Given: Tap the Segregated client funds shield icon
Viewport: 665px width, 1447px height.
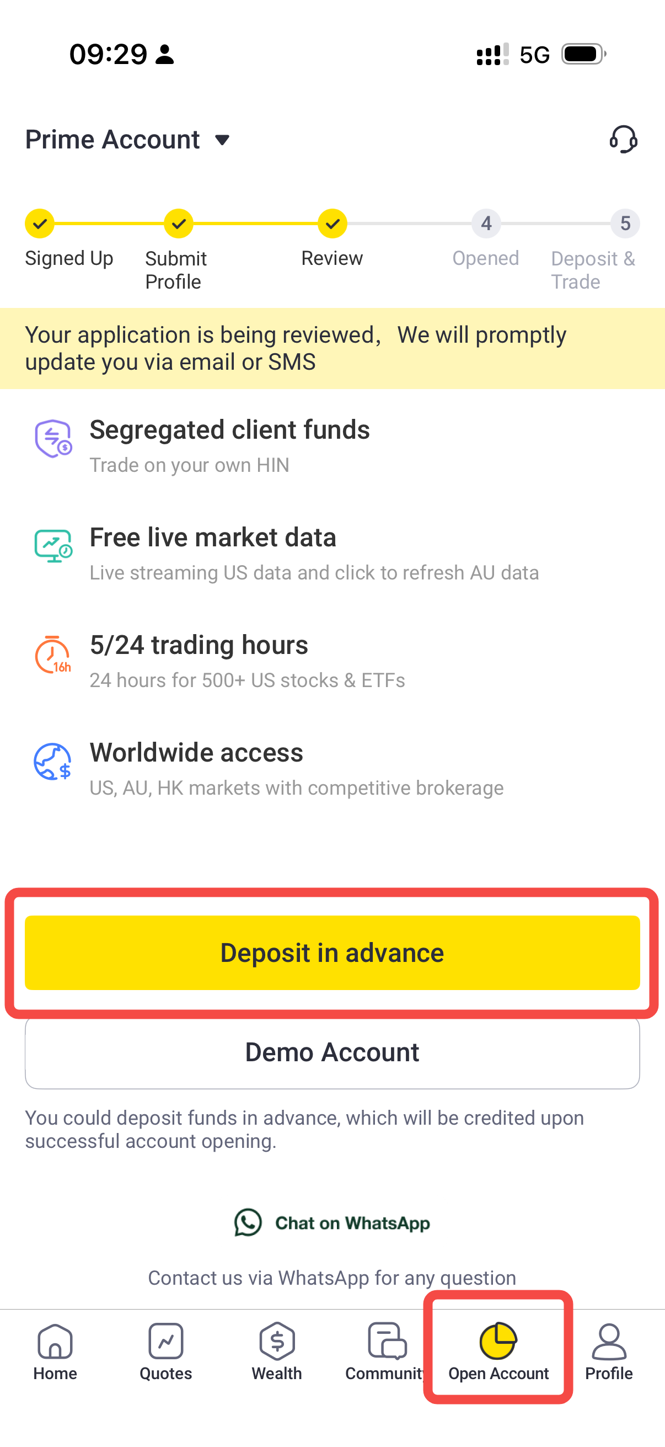Looking at the screenshot, I should tap(53, 439).
